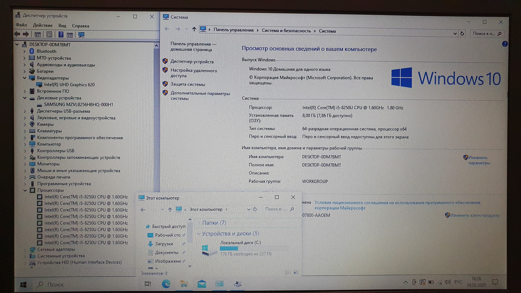Screen dimensions: 521x293
Task: Collapse the Видеоадаптеры category
Action: pos(25,78)
